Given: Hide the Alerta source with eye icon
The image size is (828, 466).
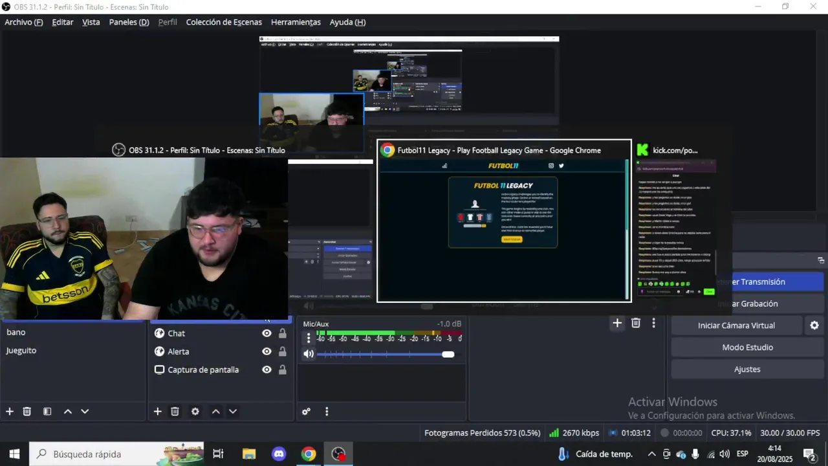Looking at the screenshot, I should pyautogui.click(x=267, y=351).
